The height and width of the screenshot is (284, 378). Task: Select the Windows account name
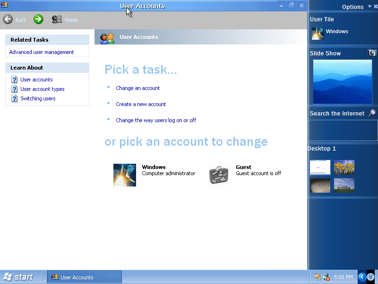click(154, 167)
